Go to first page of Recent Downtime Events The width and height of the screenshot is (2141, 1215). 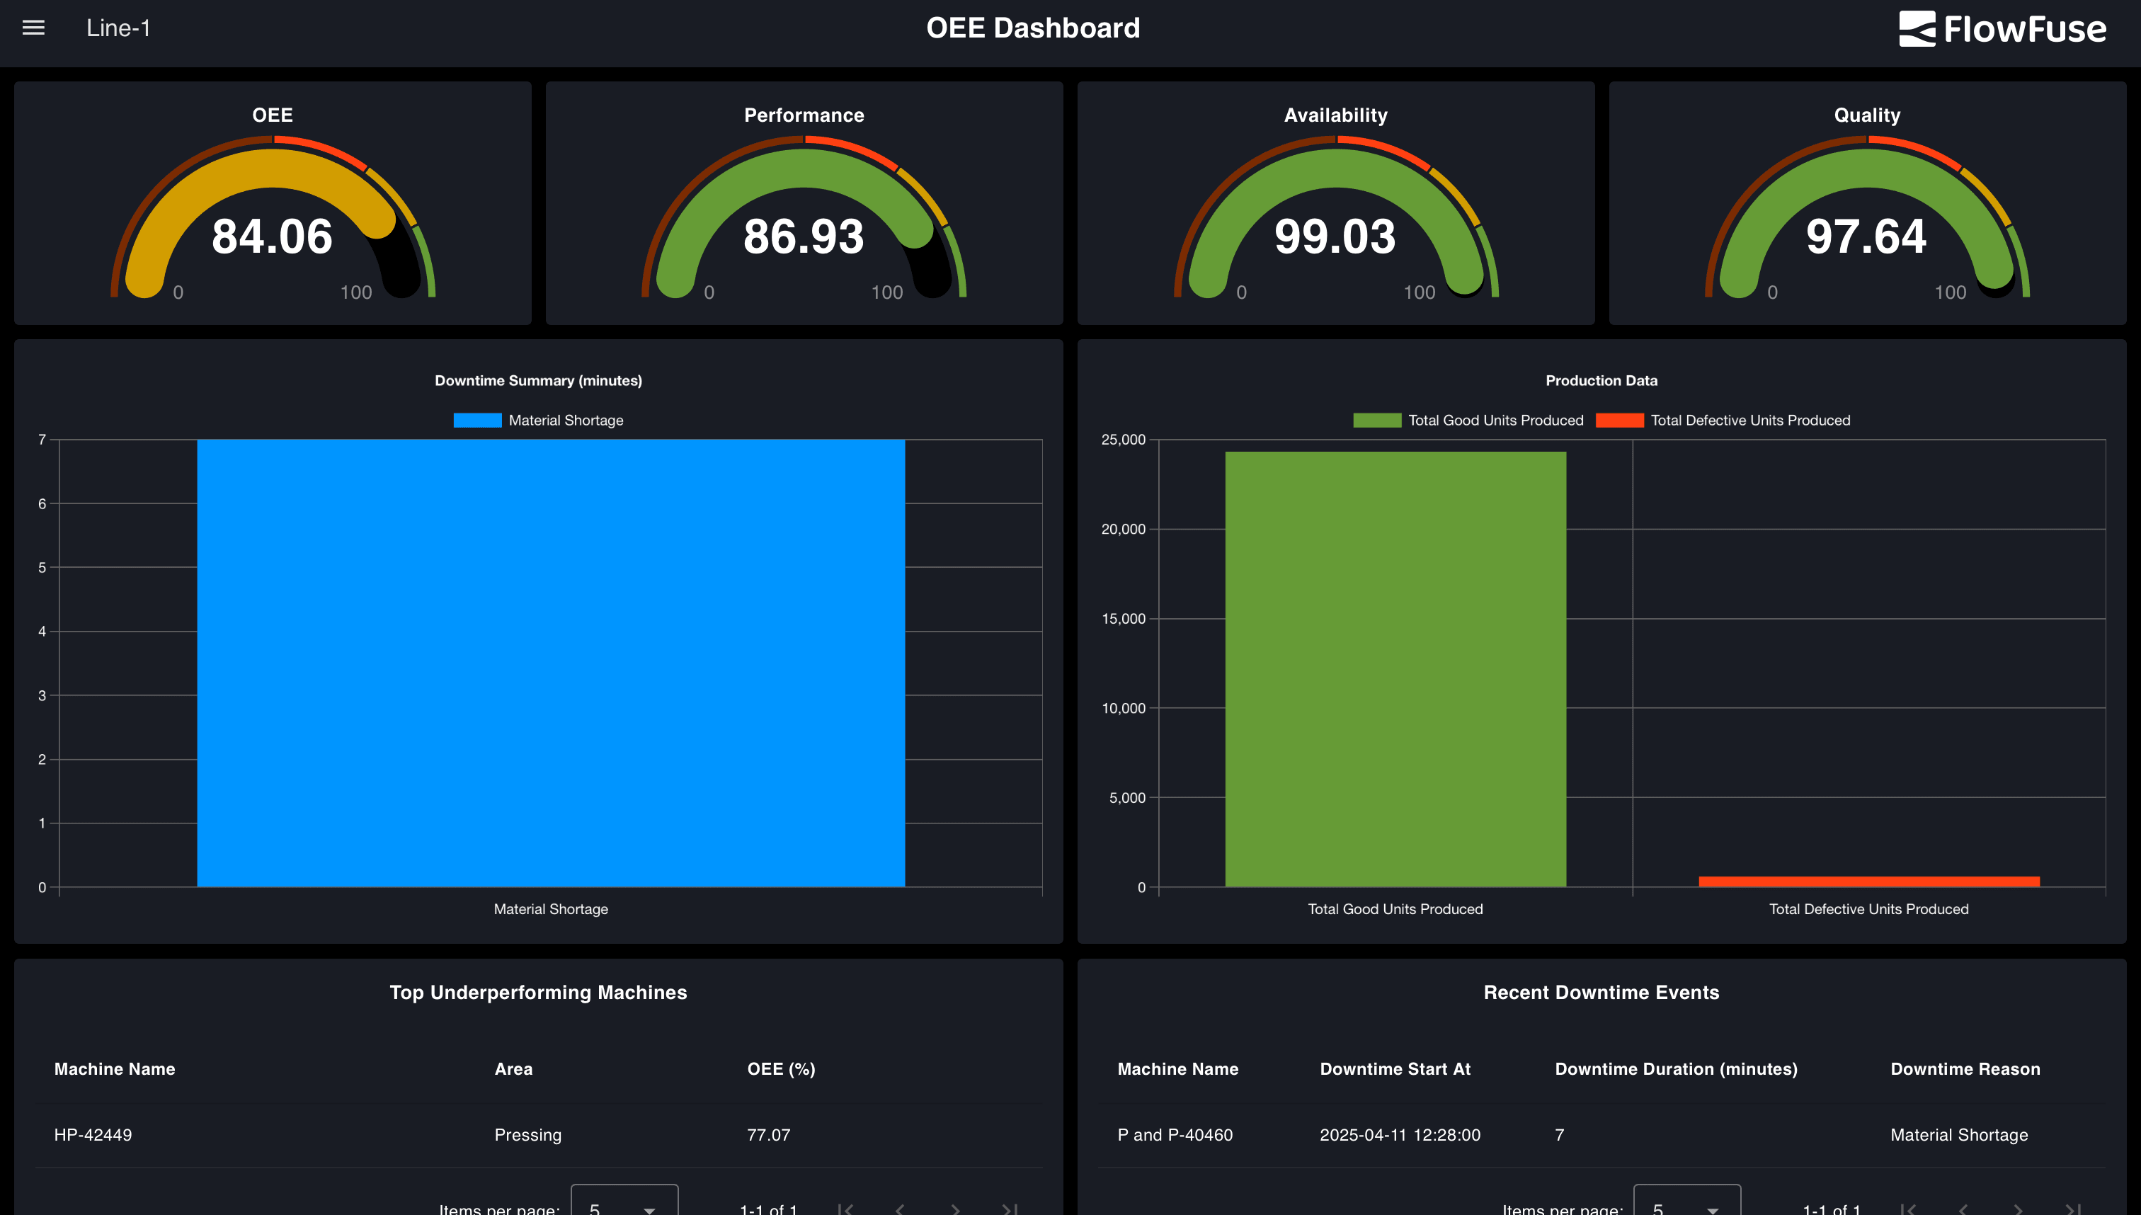[x=1909, y=1207]
